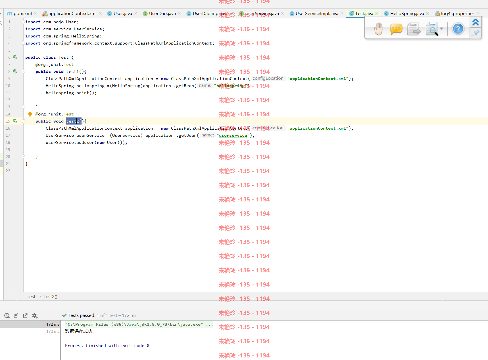Select the second 172 ms test row
488x360 pixels.
tap(30, 331)
